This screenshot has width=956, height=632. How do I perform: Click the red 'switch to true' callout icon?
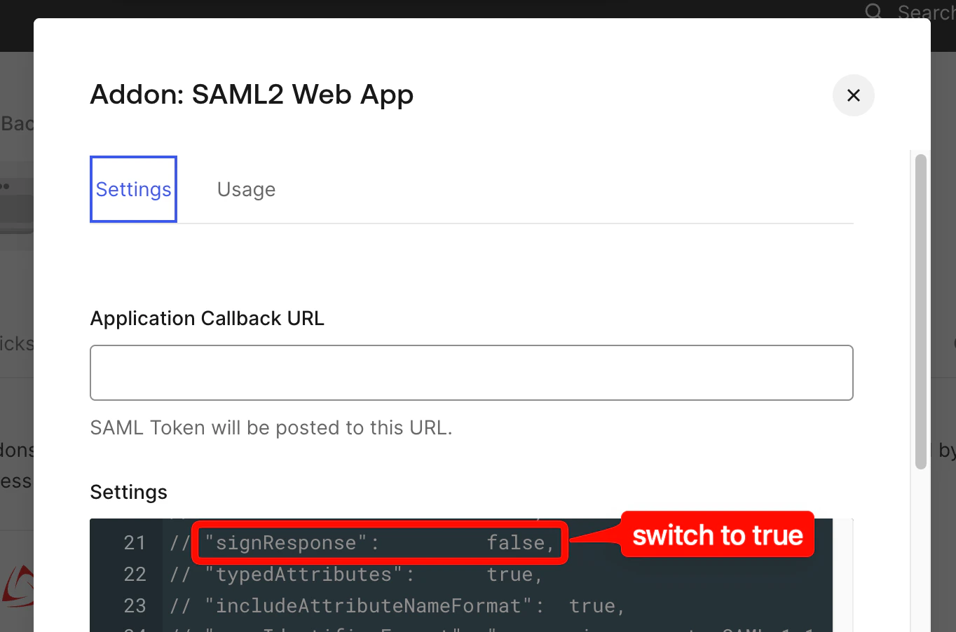718,535
